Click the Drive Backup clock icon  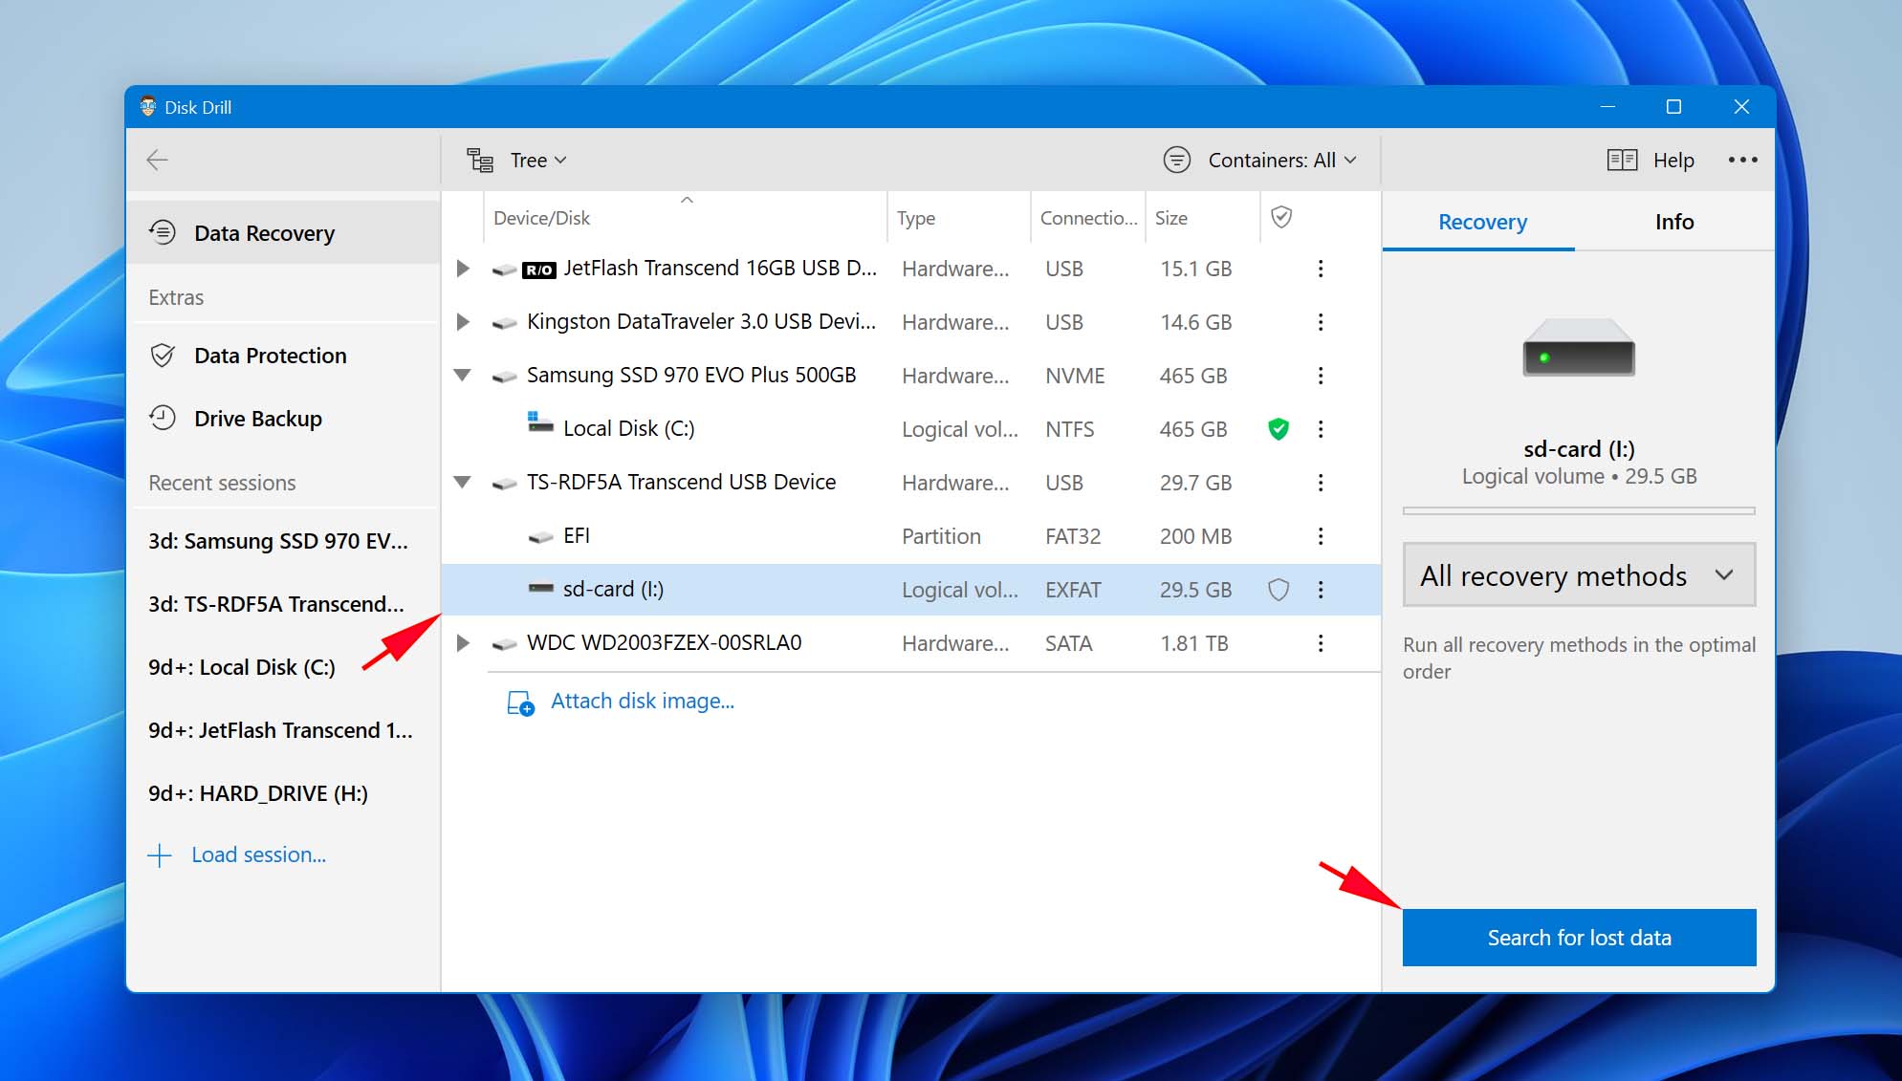coord(163,418)
